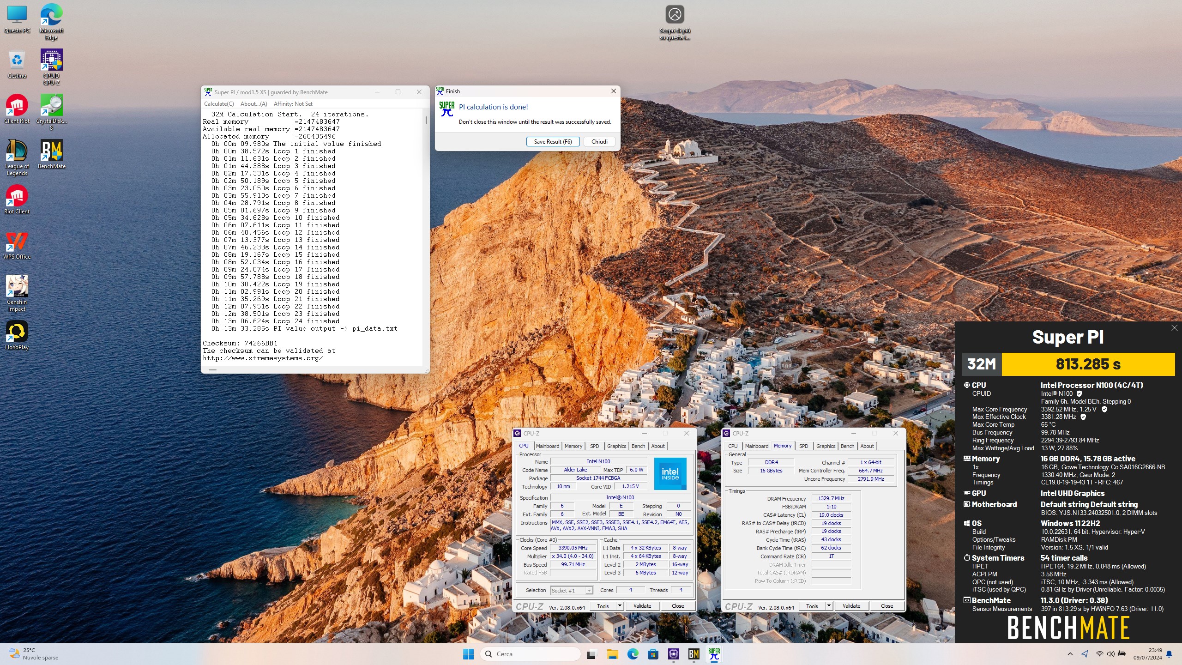Open Graphics tab in left CPU-Z window

coord(616,446)
